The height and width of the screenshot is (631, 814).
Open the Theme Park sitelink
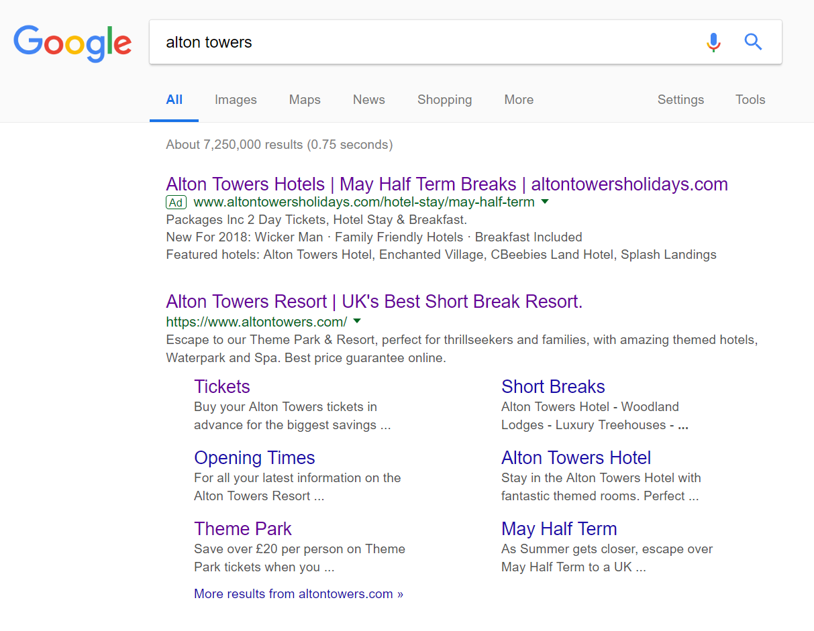243,529
